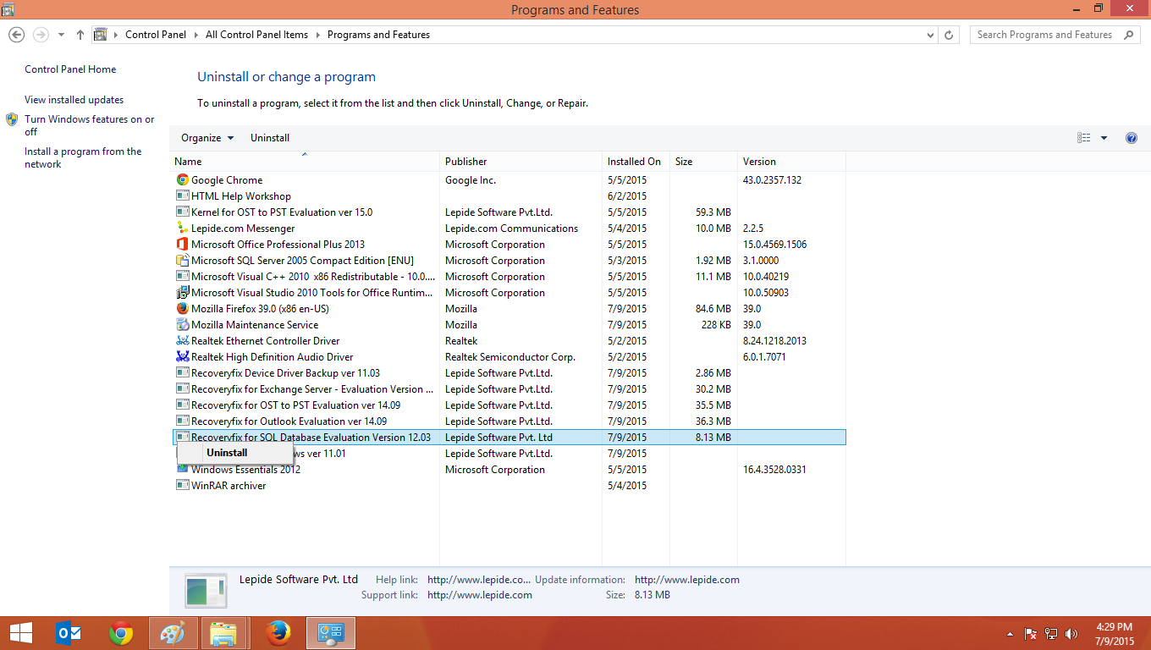Open View installed updates link
The image size is (1151, 650).
tap(74, 100)
